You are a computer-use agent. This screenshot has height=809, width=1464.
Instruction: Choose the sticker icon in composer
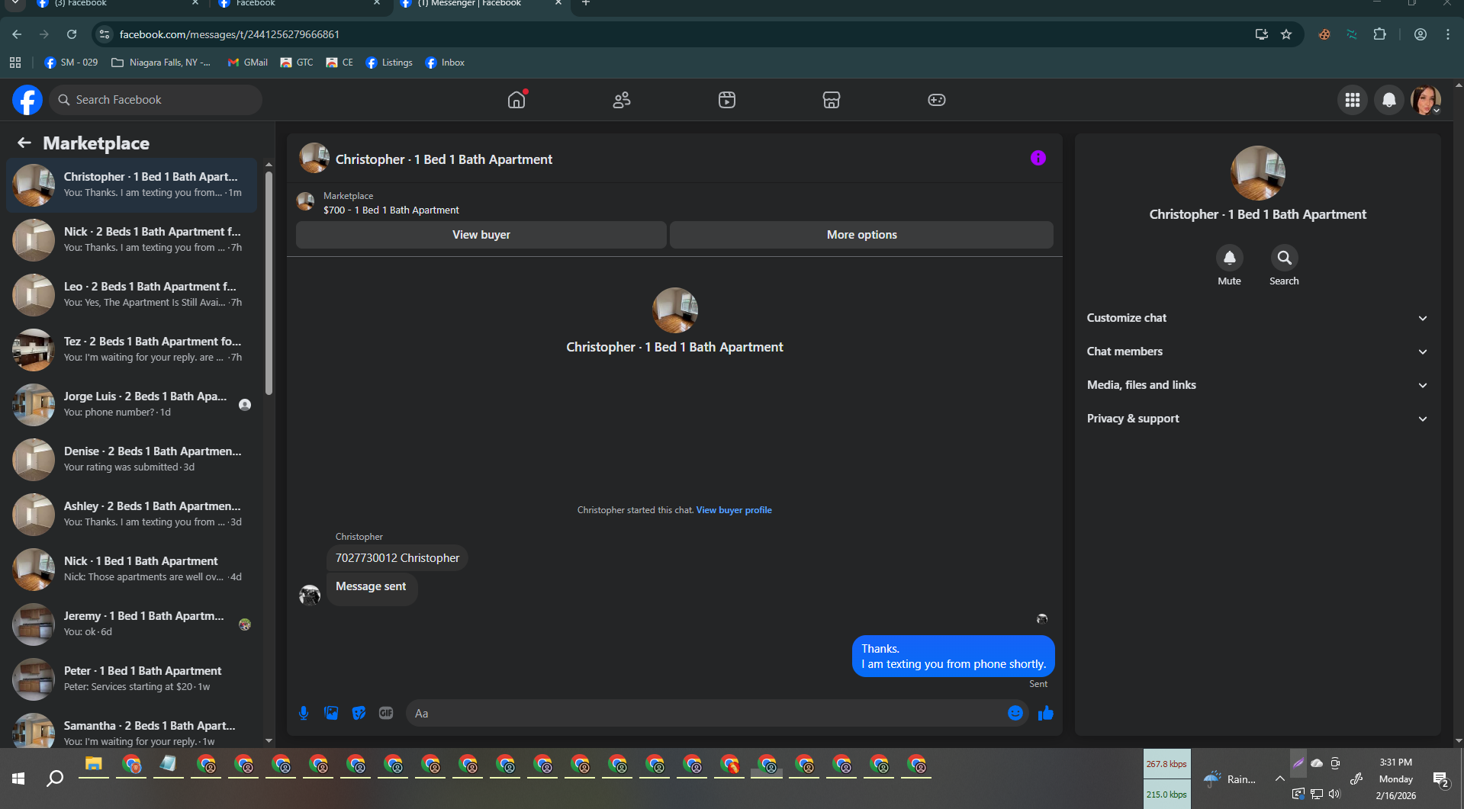pos(359,713)
